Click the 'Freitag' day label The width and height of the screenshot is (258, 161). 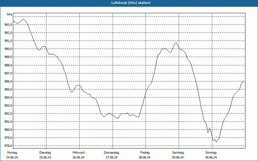pyautogui.click(x=145, y=153)
